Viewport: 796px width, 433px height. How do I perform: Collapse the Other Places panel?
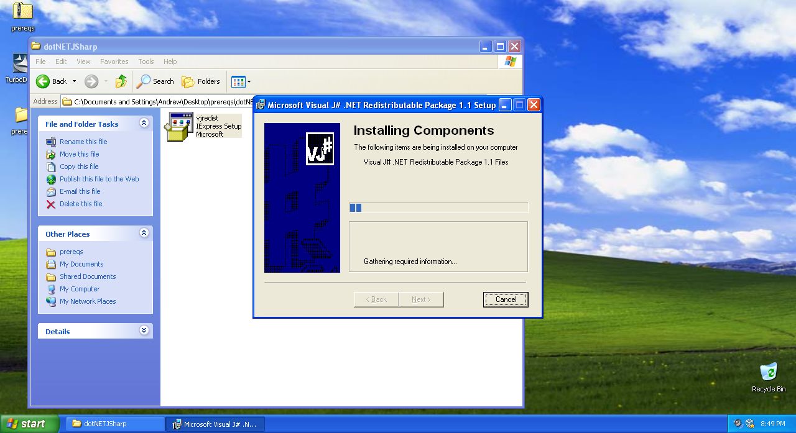[x=144, y=233]
